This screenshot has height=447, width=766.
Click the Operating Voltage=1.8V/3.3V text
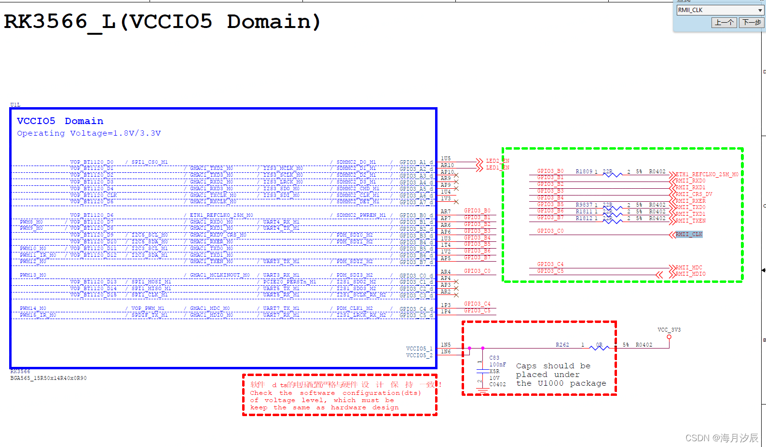click(x=89, y=133)
